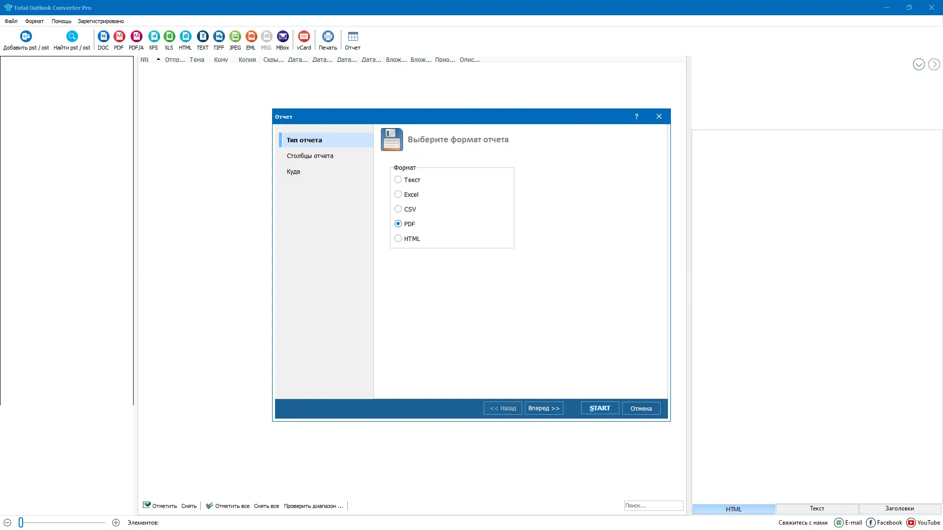Click the Вперед >> button
Viewport: 943px width, 530px height.
(544, 408)
